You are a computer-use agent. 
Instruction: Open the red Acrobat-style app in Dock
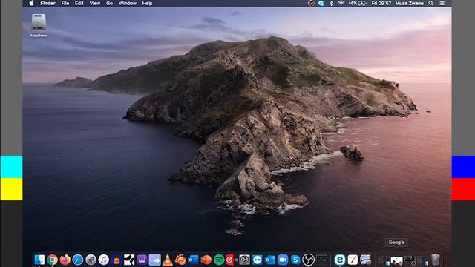230,260
